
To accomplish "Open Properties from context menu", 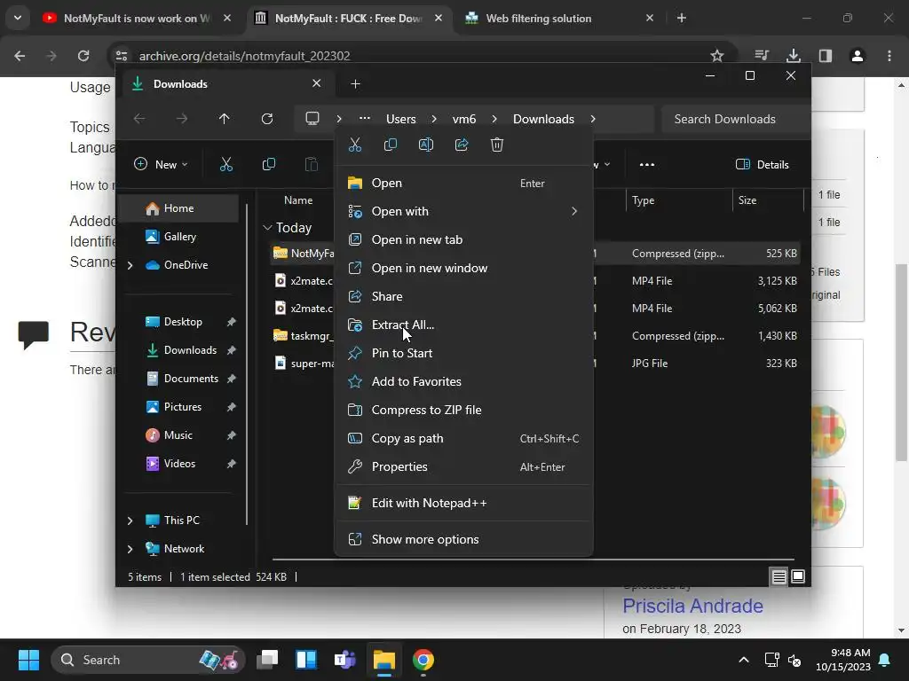I will 463,466.
